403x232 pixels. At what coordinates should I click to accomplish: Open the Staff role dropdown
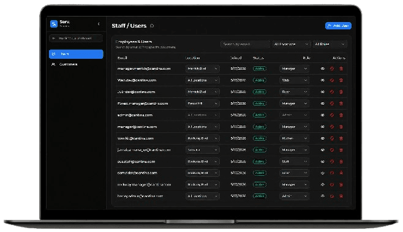coord(294,162)
